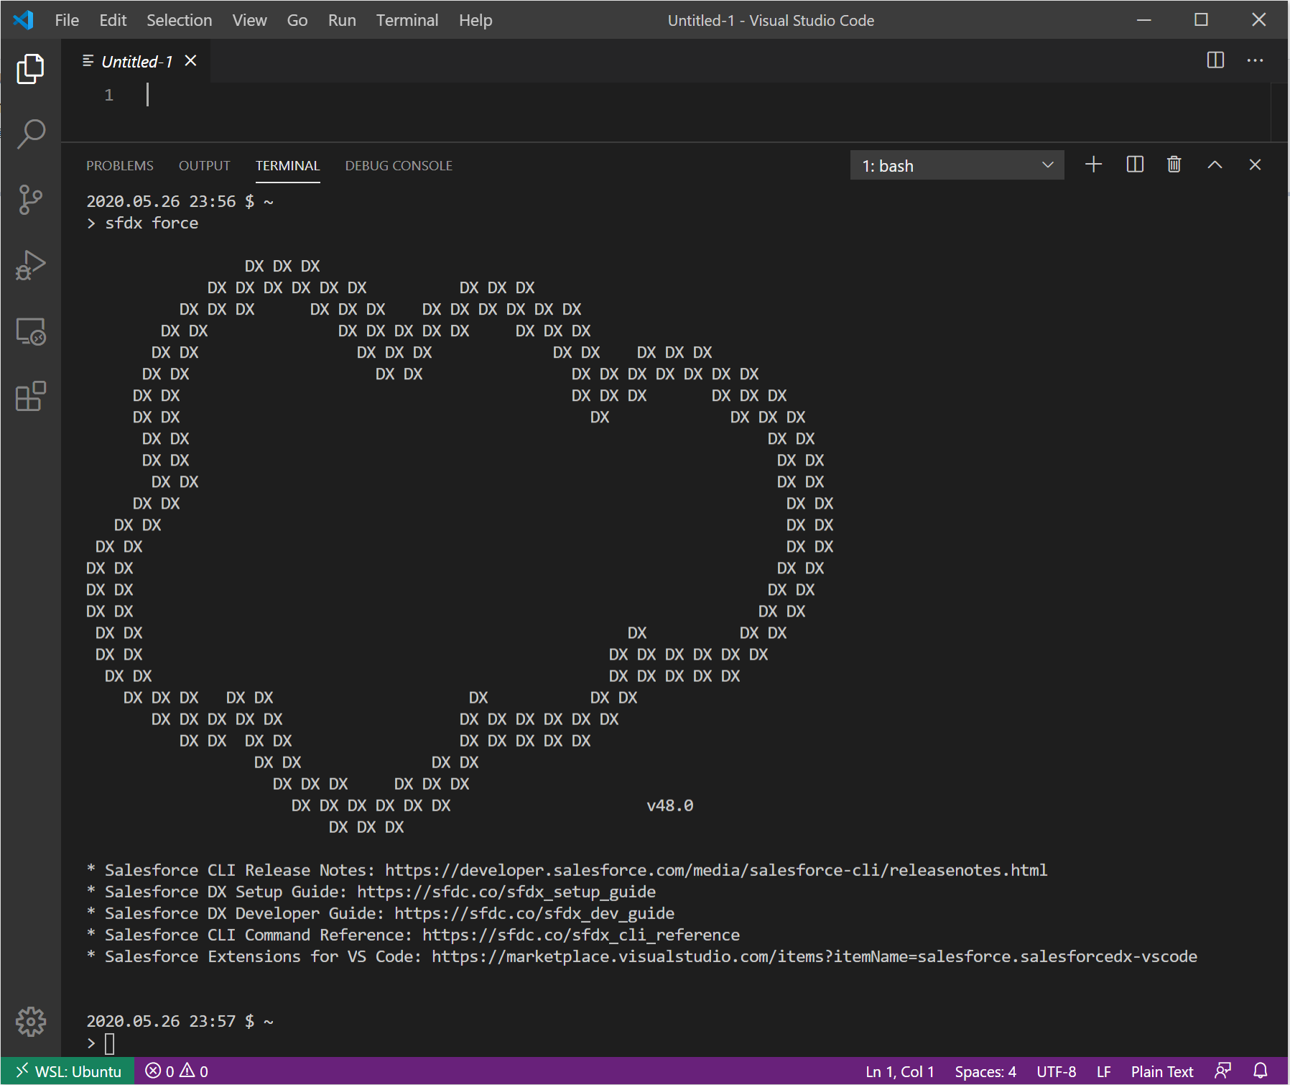Select the 1: bash terminal dropdown

point(957,165)
